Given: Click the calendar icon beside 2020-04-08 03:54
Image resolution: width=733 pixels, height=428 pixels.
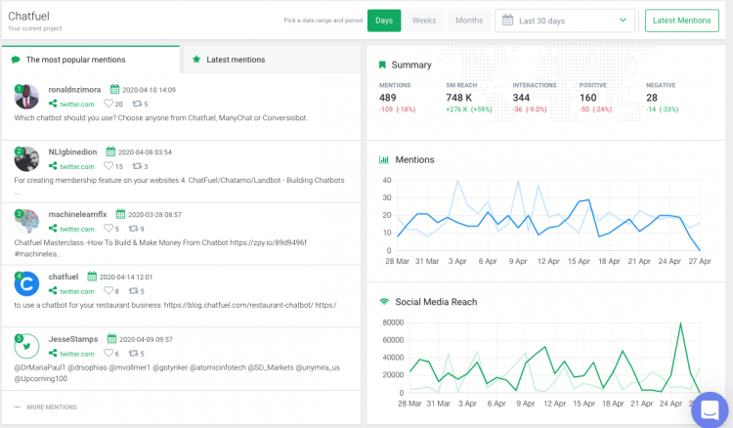Looking at the screenshot, I should point(110,151).
